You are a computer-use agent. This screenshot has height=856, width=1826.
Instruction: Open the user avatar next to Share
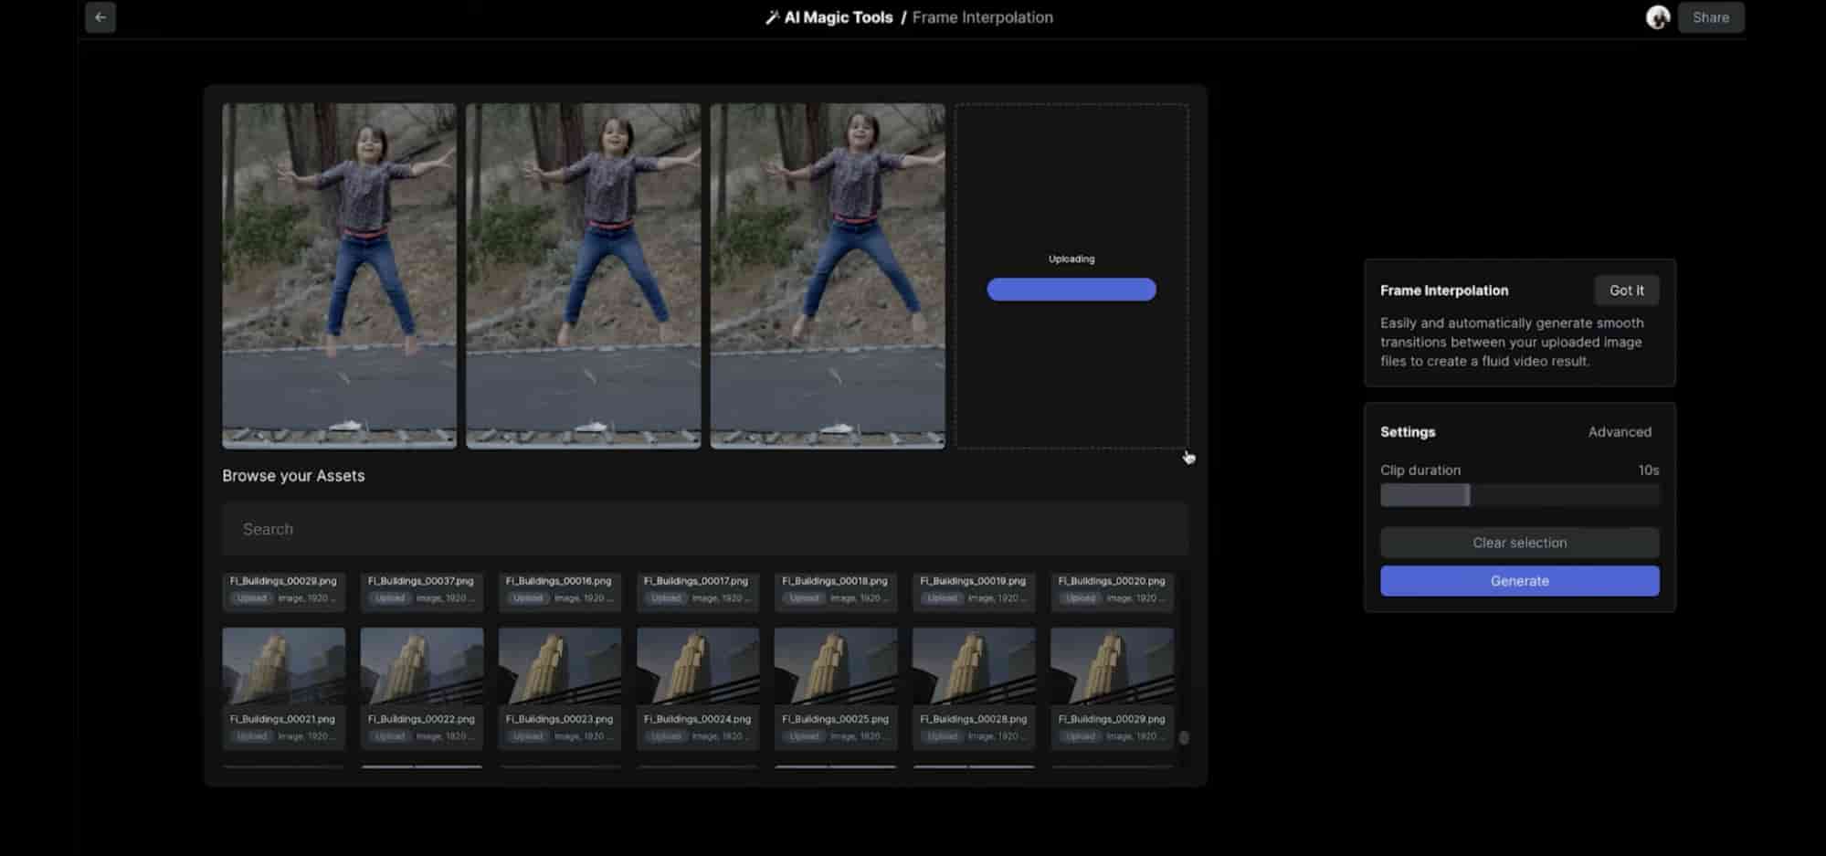[x=1658, y=17]
